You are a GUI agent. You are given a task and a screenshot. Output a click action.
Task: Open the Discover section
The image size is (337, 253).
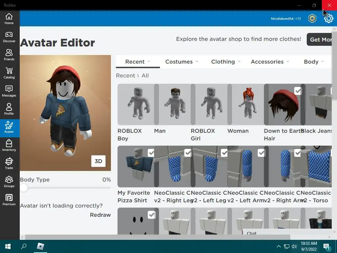[9, 37]
